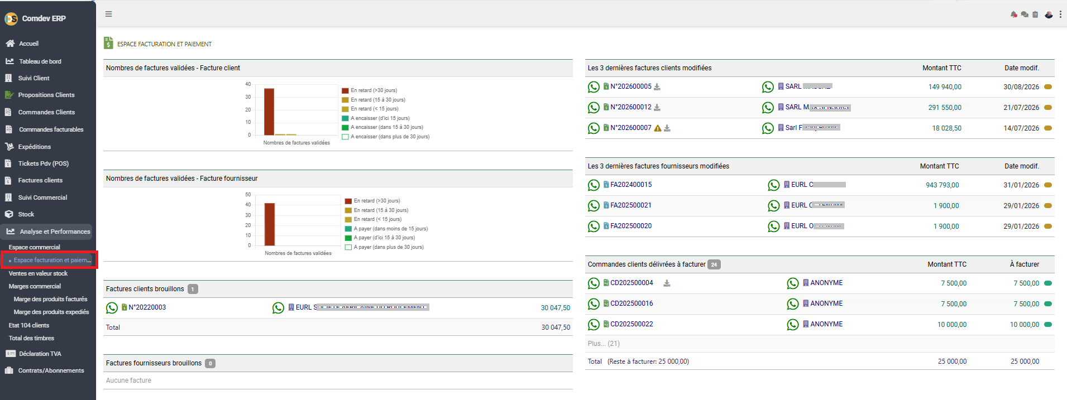1067x400 pixels.
Task: Toggle 'A payer (dans moins de 15 jours)' legend
Action: coord(386,229)
